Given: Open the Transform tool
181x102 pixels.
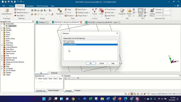Looking at the screenshot, I should point(60,12).
